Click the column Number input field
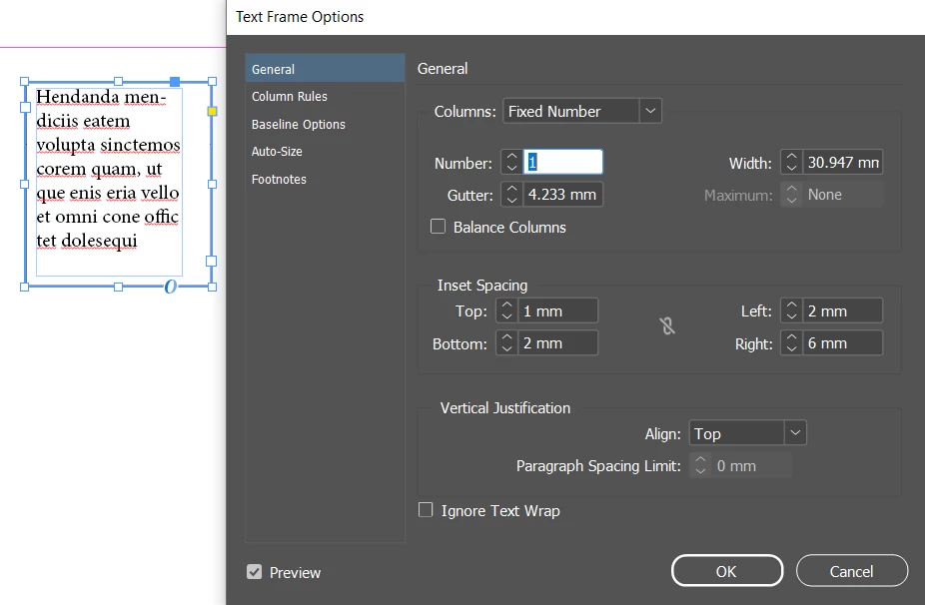Viewport: 925px width, 605px height. [562, 162]
